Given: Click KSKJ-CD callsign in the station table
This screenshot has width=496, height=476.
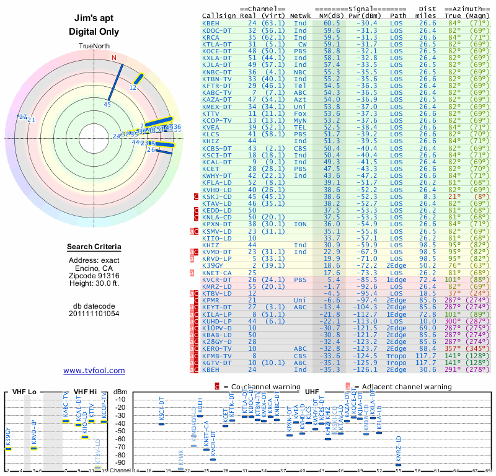Looking at the screenshot, I should click(216, 196).
